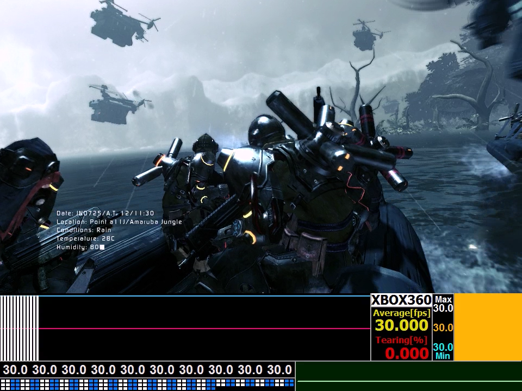
Task: Select the 'Temperature: 28C' line
Action: (x=85, y=239)
